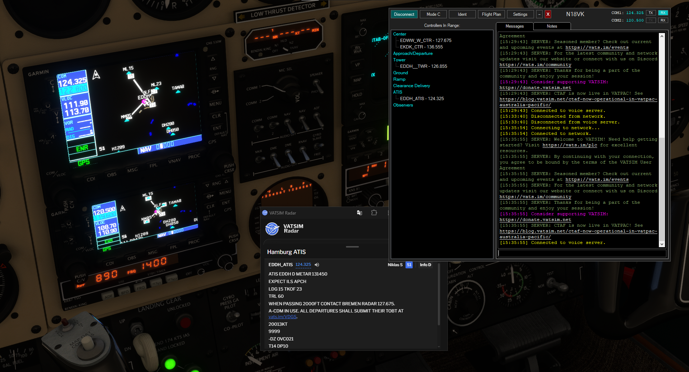
Task: Switch to Messages tab
Action: (x=515, y=26)
